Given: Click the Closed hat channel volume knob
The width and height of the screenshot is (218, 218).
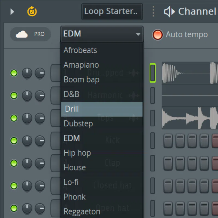Looking at the screenshot, I should (x=40, y=186).
